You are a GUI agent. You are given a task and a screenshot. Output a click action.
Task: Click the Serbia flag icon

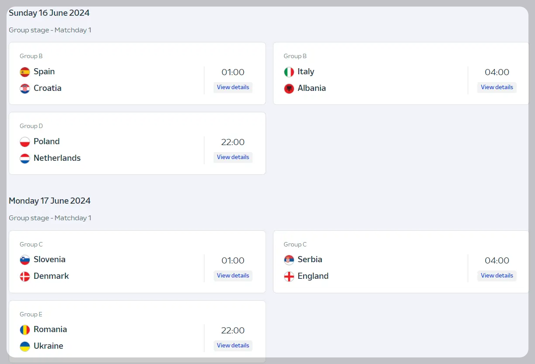pyautogui.click(x=289, y=260)
